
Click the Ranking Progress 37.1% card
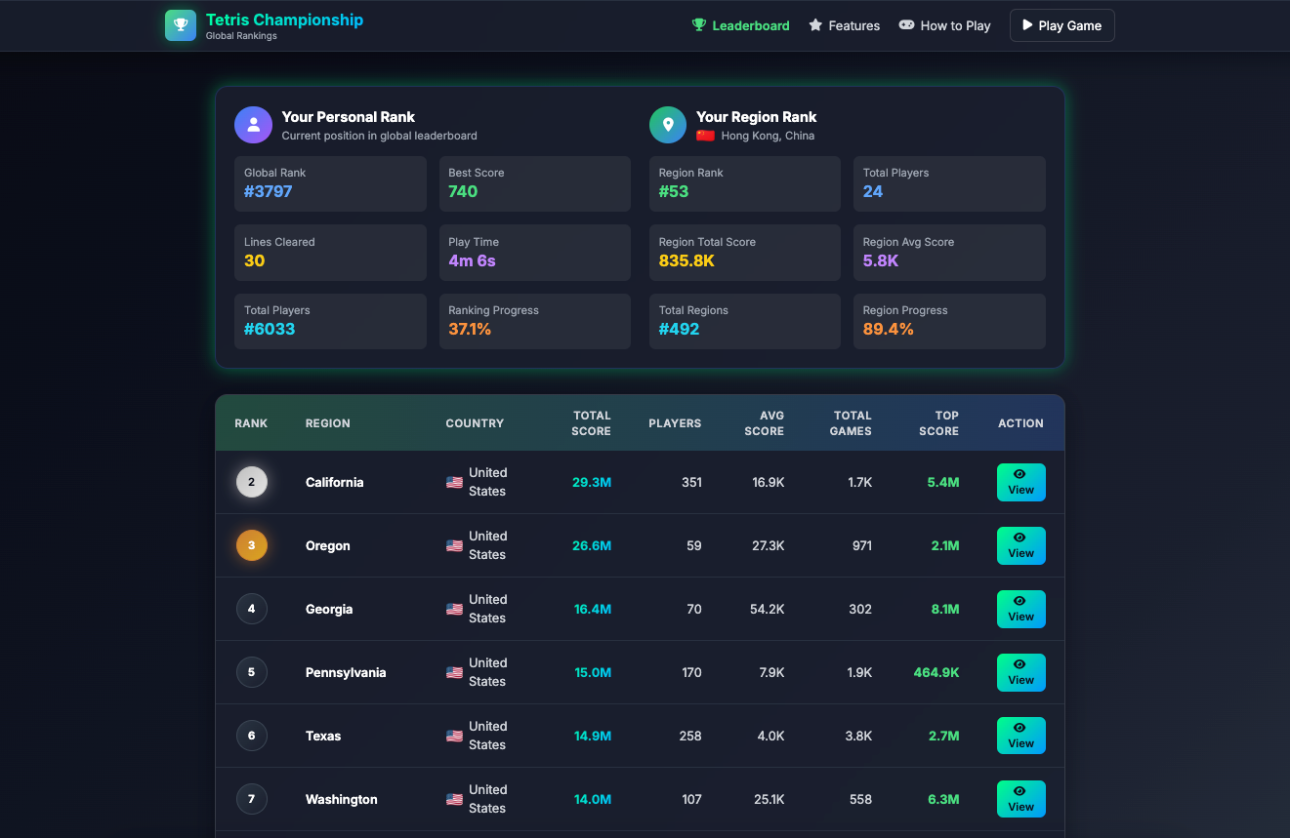pos(534,321)
